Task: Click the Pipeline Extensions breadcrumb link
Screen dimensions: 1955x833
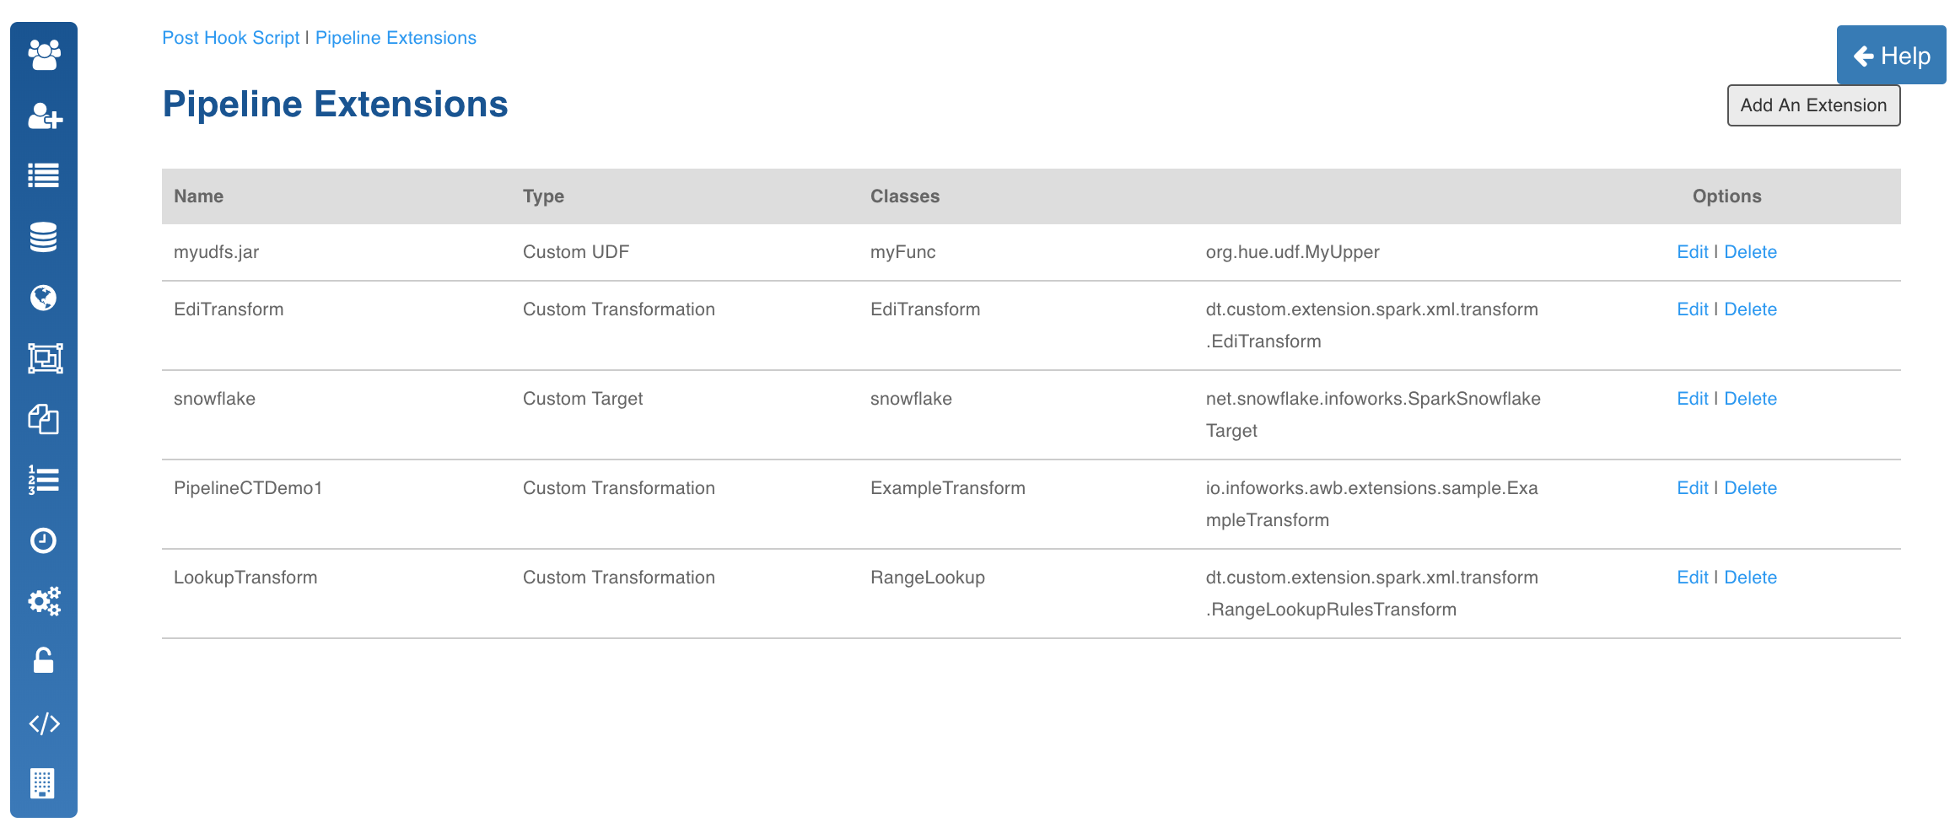Action: click(396, 38)
